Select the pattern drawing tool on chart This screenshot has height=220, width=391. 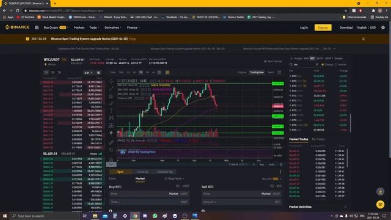[111, 118]
